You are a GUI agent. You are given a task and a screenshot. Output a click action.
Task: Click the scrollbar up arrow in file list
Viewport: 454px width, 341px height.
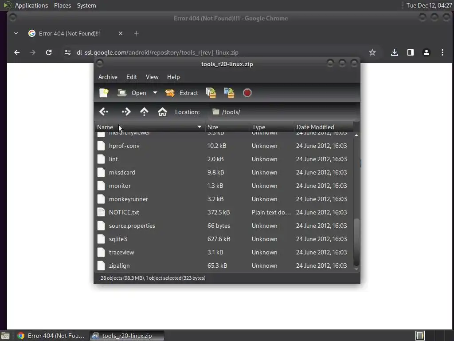point(356,135)
